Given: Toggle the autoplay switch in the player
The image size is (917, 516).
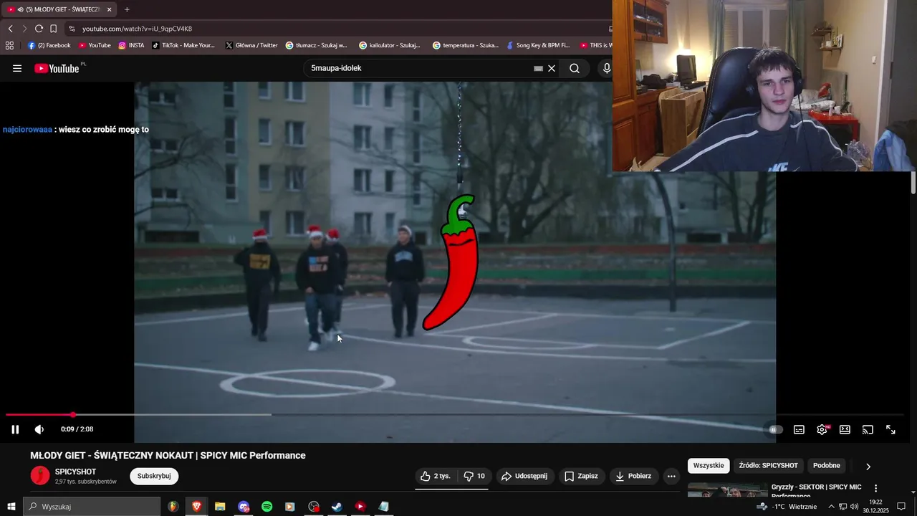Looking at the screenshot, I should (775, 429).
